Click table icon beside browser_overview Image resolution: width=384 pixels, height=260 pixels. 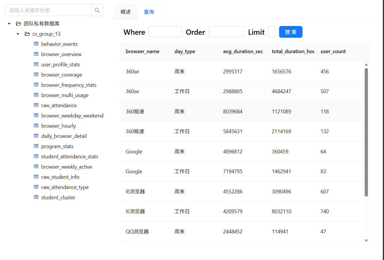pyautogui.click(x=36, y=54)
